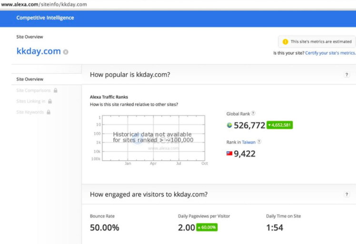The height and width of the screenshot is (244, 356).
Task: Click the lock icon beside Sites Linking In
Action: point(50,101)
